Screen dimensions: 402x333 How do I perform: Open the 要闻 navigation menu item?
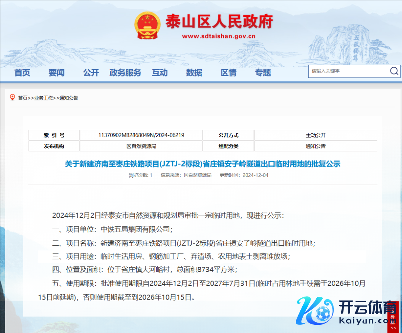[x=57, y=73]
